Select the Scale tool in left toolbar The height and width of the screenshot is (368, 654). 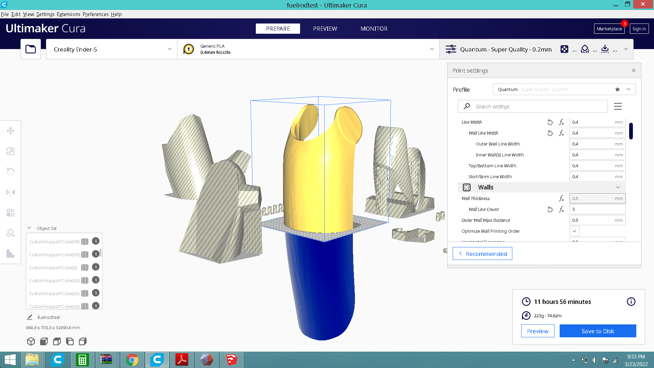point(11,151)
